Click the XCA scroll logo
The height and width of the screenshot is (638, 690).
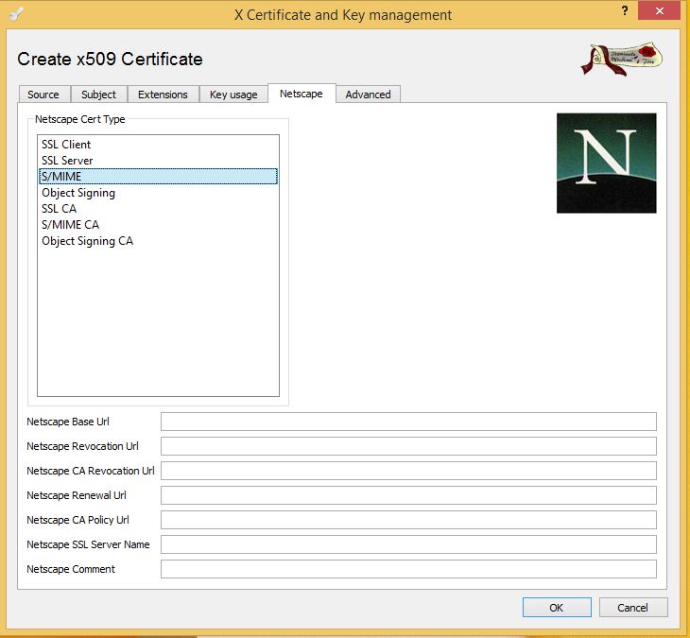[622, 59]
